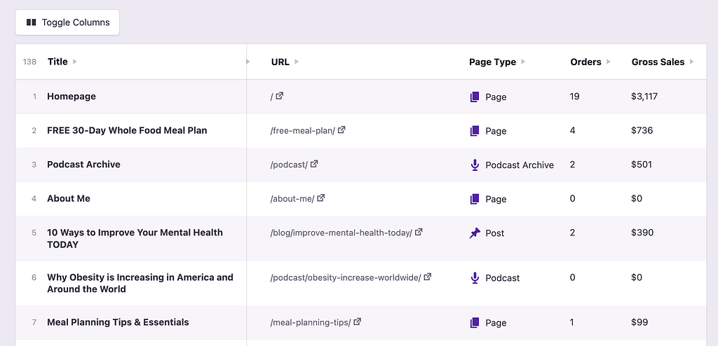
Task: Open homepage URL external link icon
Action: click(x=280, y=96)
